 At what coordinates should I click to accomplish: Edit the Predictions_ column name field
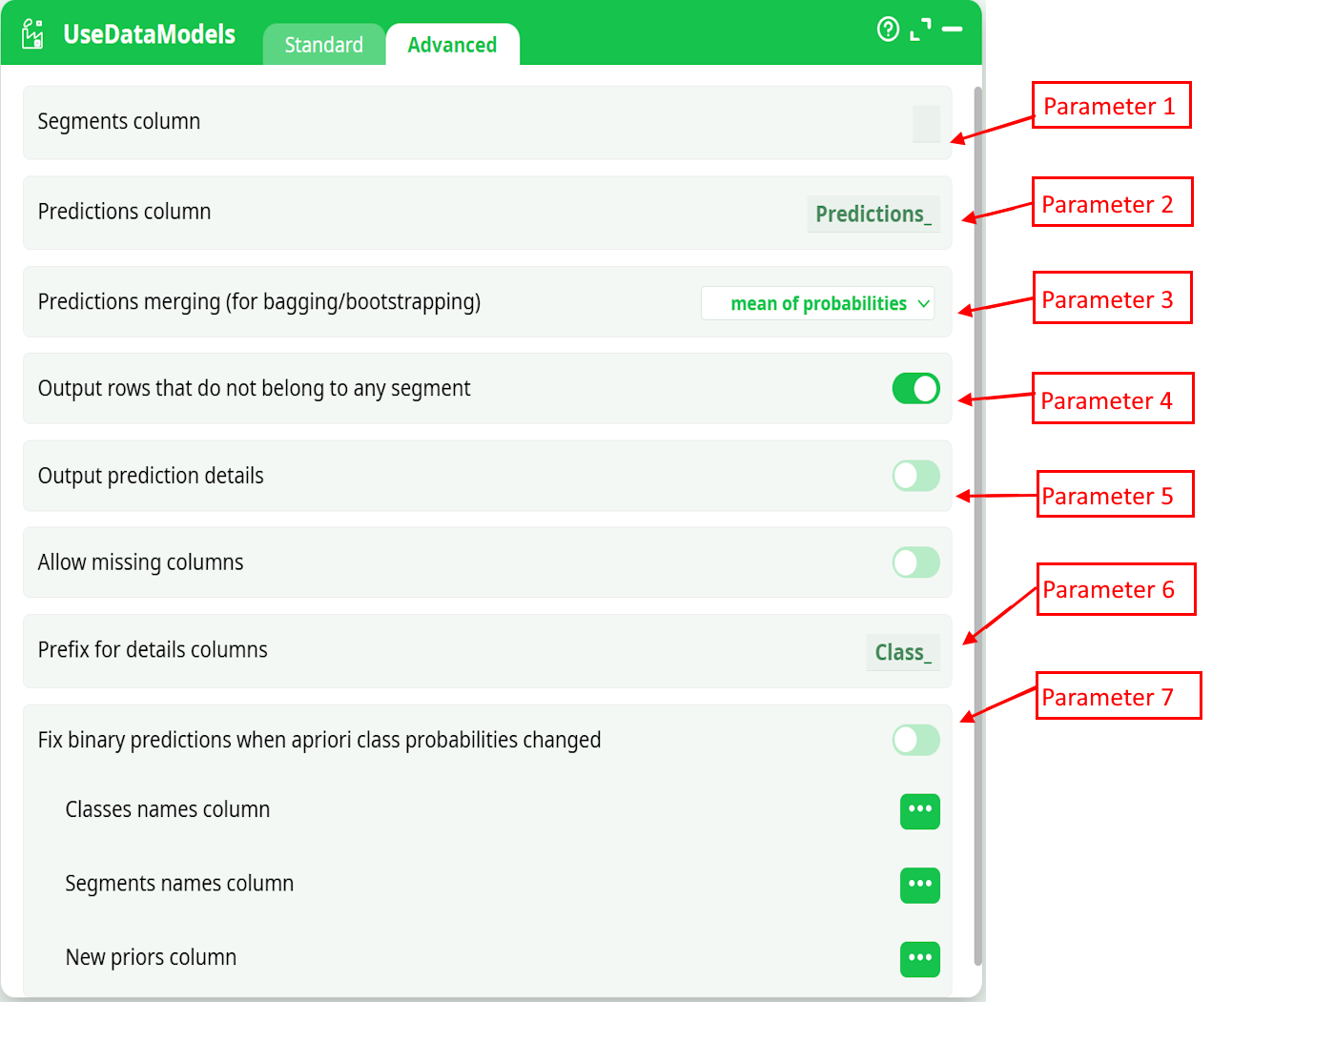[873, 214]
